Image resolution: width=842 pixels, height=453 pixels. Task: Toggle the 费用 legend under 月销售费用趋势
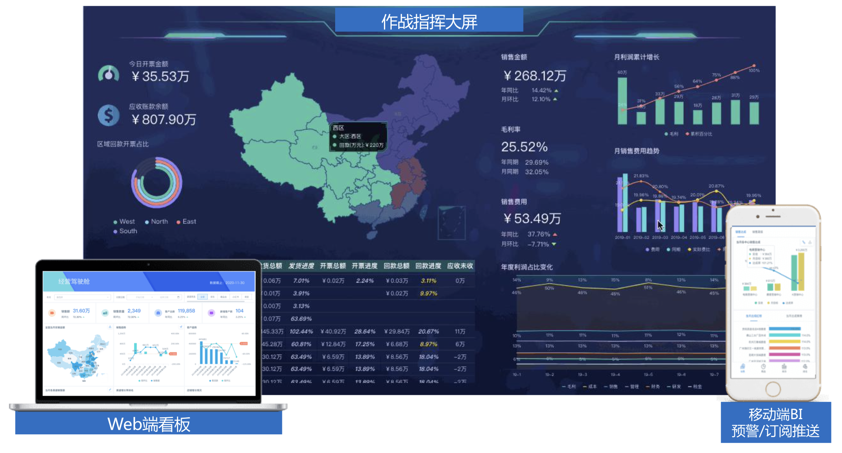tap(652, 249)
